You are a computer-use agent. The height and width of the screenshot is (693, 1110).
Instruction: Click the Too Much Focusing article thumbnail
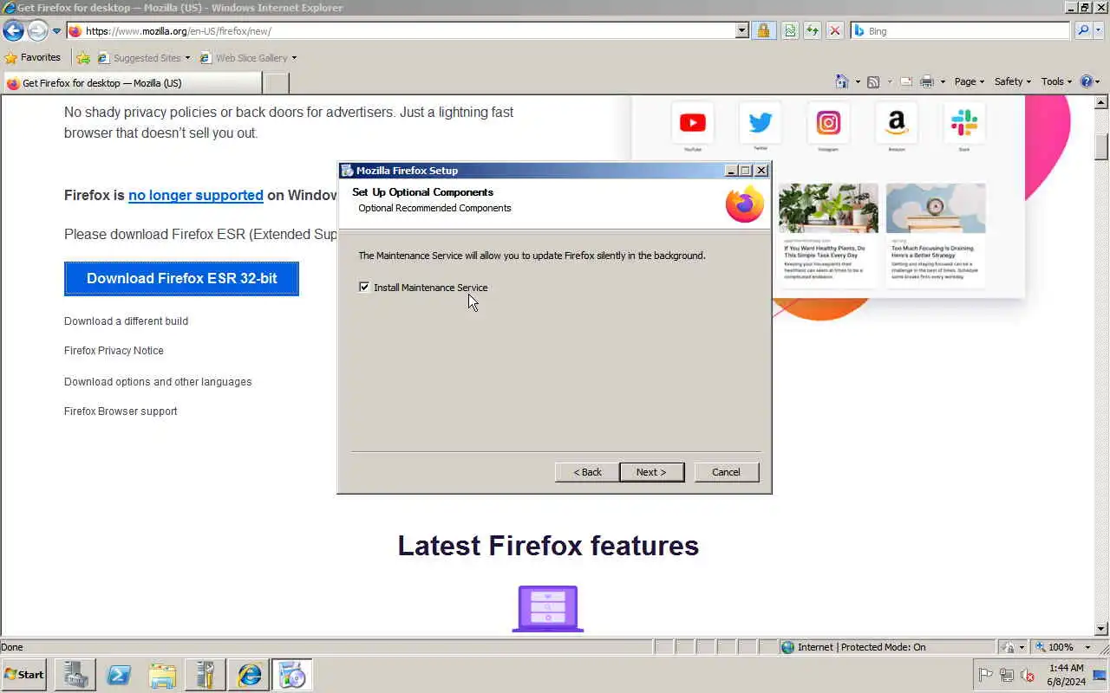(x=936, y=208)
